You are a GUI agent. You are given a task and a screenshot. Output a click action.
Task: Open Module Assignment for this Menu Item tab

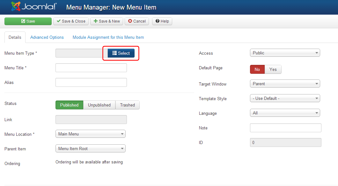tap(108, 37)
